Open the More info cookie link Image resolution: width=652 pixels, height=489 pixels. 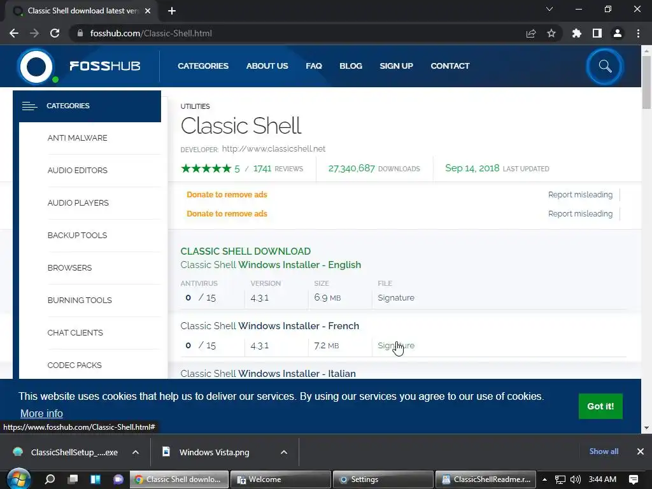pyautogui.click(x=41, y=413)
